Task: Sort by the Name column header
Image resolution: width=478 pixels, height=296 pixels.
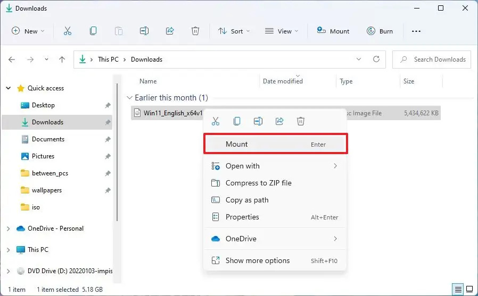Action: click(x=148, y=81)
